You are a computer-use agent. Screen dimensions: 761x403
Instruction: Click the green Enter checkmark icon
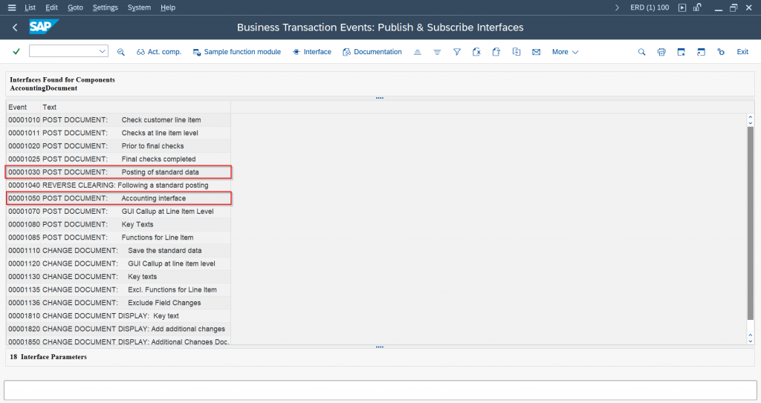click(16, 52)
